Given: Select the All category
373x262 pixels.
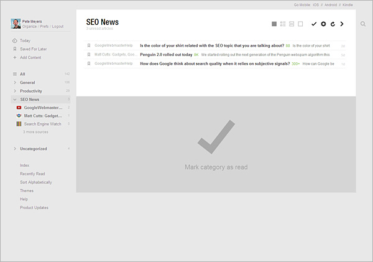Looking at the screenshot, I should [22, 74].
